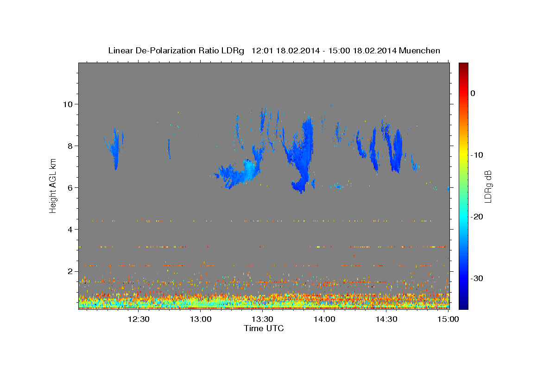Viewport: 556px width, 371px height.
Task: Click the 12:30 time tick label
Action: click(x=139, y=319)
